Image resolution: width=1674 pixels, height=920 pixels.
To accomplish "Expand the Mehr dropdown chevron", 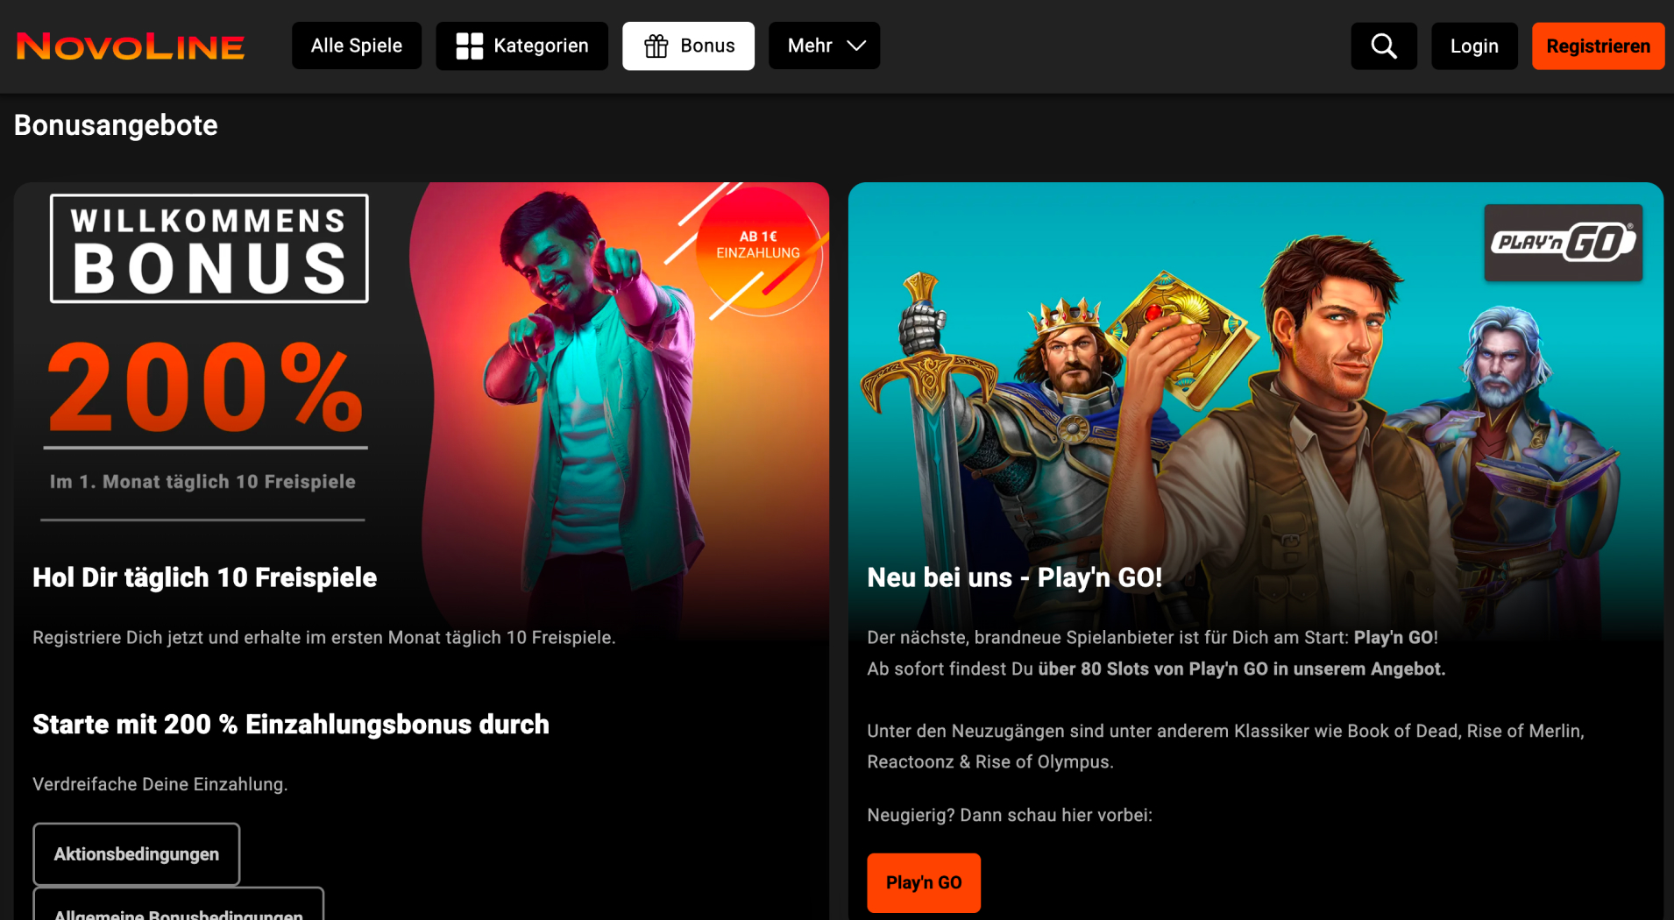I will (x=856, y=46).
